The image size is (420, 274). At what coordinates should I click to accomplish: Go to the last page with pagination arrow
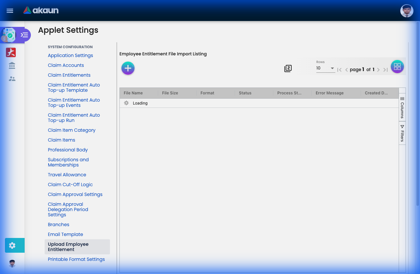point(386,69)
